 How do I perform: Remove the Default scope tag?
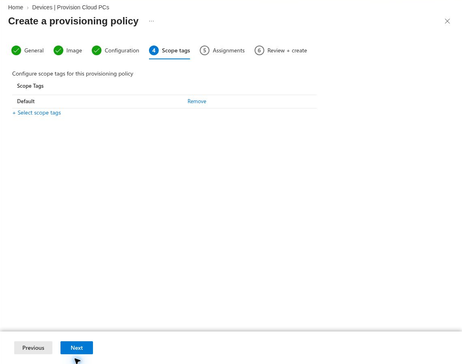point(197,101)
